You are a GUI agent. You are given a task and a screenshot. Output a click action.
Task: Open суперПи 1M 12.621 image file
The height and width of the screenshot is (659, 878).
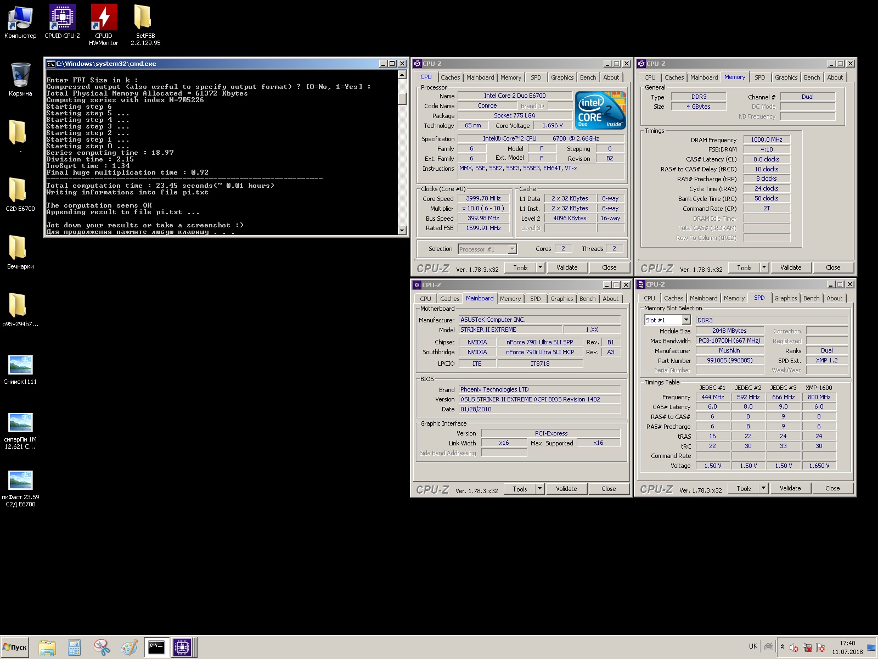(x=20, y=431)
